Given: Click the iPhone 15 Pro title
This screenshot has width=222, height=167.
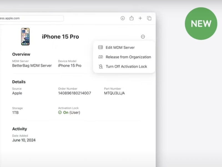Looking at the screenshot, I should pyautogui.click(x=60, y=37).
